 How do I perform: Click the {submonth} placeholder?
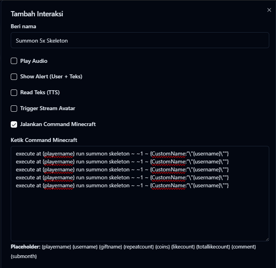point(24,256)
